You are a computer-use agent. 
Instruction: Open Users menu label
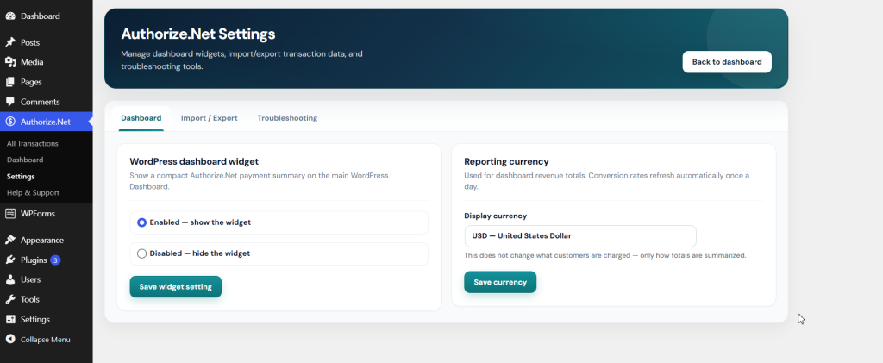pos(30,279)
